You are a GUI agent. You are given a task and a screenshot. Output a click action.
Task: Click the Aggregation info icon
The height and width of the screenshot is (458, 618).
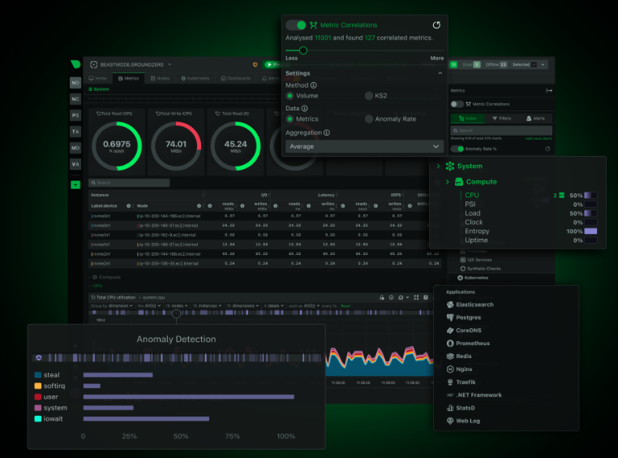tap(326, 132)
